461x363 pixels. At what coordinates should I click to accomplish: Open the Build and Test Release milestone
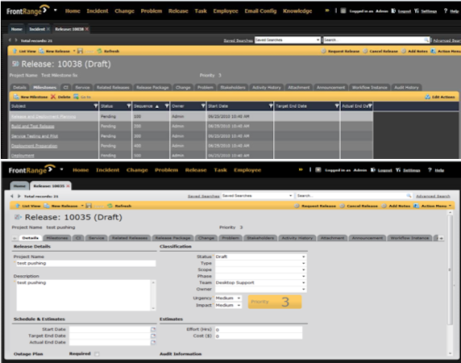pyautogui.click(x=32, y=126)
